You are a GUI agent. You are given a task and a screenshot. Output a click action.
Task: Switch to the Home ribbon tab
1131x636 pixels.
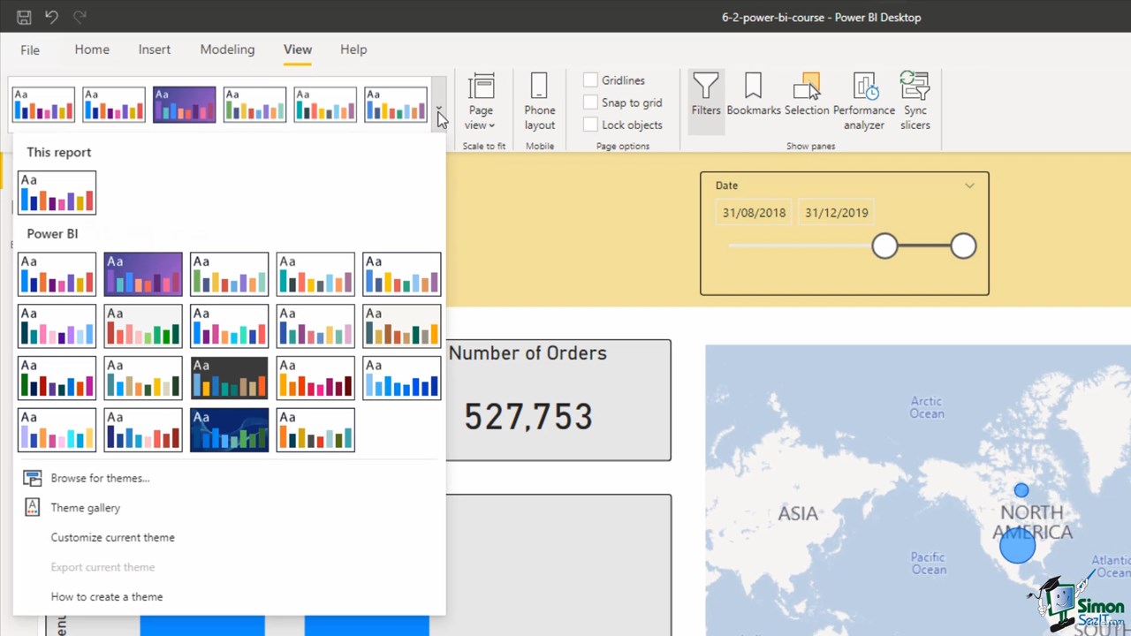(92, 49)
